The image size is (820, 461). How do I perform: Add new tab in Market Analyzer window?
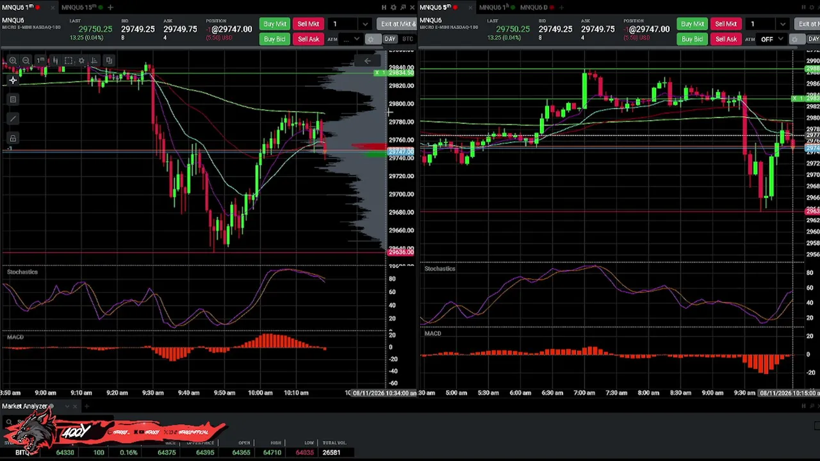pyautogui.click(x=86, y=407)
